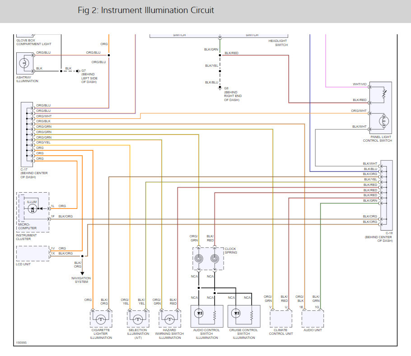The height and width of the screenshot is (356, 411).
Task: Click the climate control unit box
Action: pos(281,319)
